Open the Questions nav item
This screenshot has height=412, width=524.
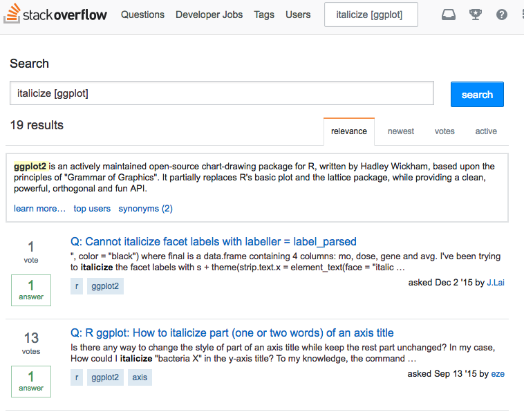click(x=142, y=15)
